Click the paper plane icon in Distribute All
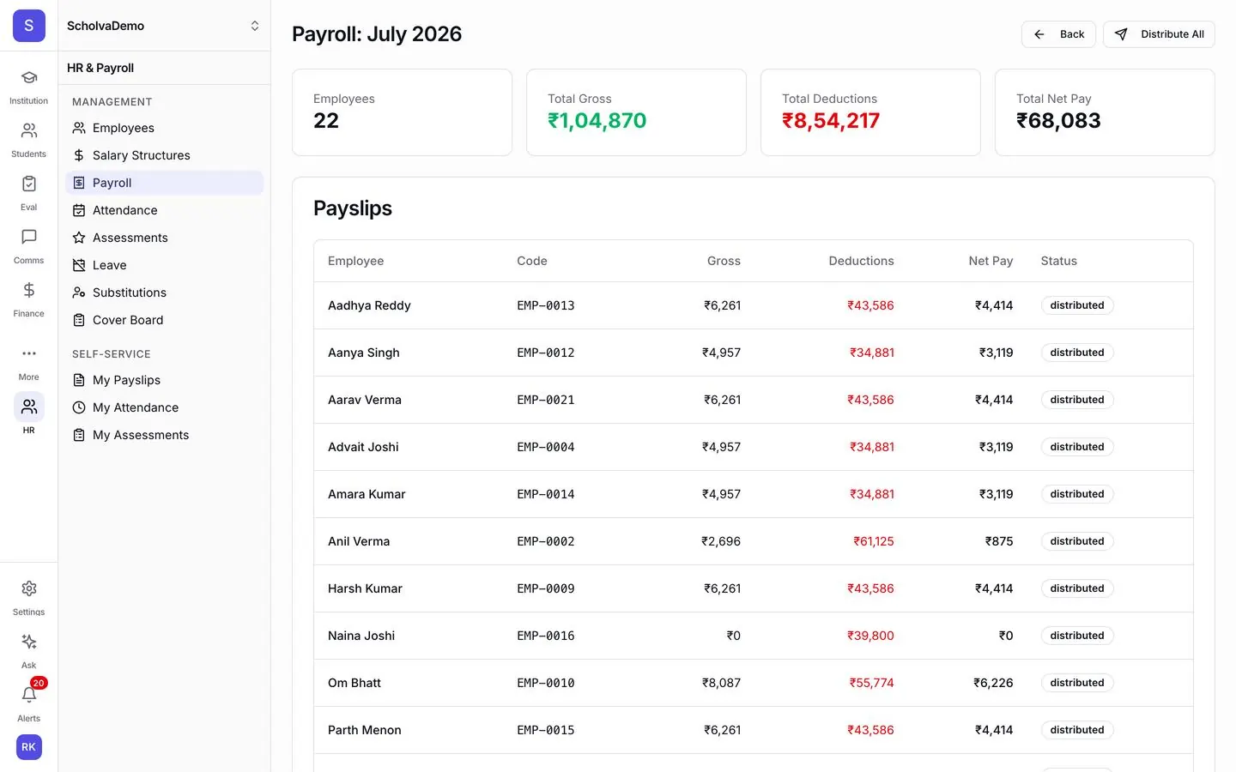The width and height of the screenshot is (1236, 772). click(x=1121, y=34)
